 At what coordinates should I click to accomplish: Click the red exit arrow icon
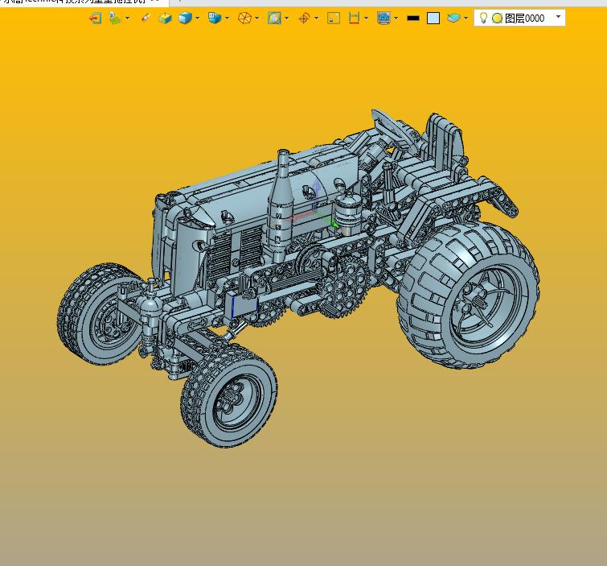95,18
